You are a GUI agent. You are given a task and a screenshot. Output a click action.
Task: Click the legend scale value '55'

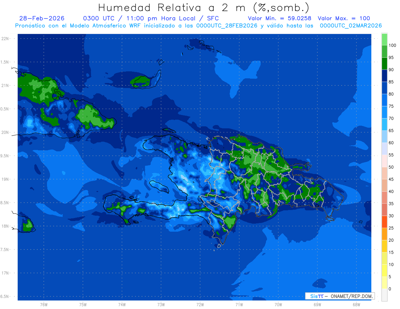tap(391, 155)
